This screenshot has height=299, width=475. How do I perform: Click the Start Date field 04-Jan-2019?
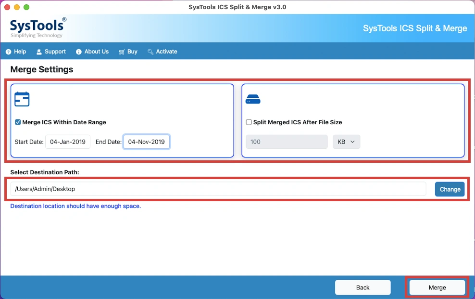(x=68, y=142)
